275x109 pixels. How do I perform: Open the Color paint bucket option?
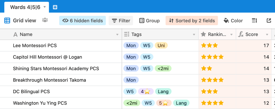click(233, 21)
